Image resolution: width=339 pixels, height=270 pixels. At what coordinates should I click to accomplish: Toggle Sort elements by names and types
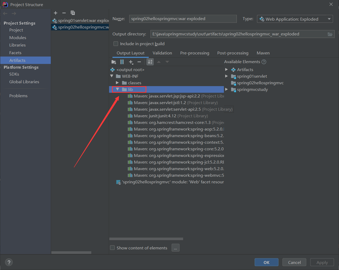150,62
